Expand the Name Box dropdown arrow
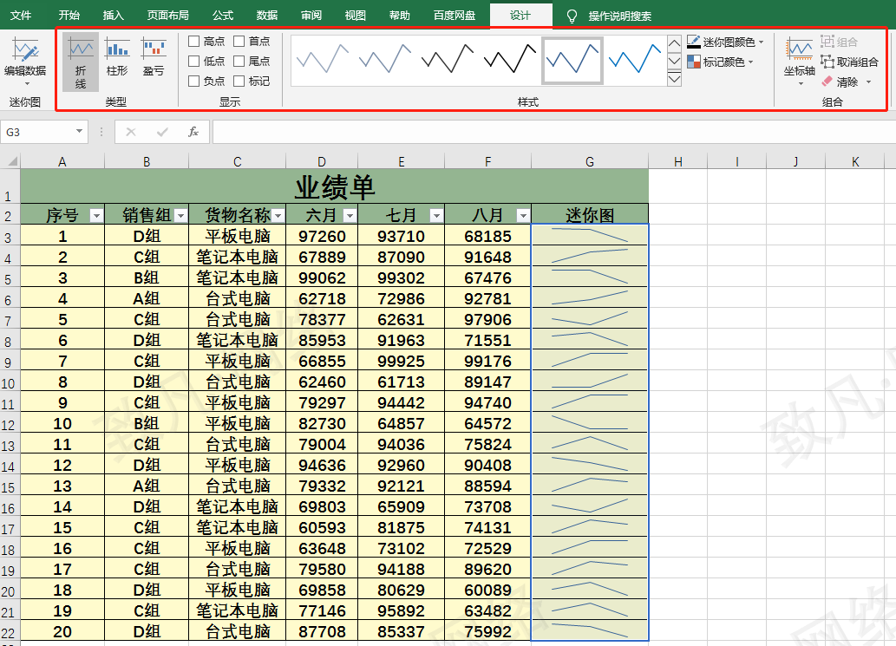 [80, 132]
